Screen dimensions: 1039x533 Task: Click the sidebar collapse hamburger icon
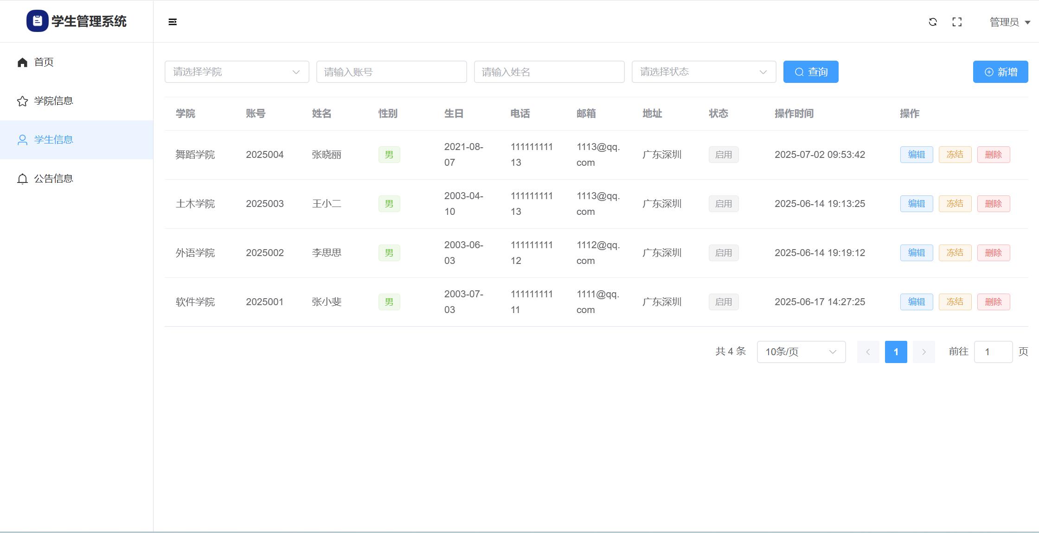pos(173,22)
